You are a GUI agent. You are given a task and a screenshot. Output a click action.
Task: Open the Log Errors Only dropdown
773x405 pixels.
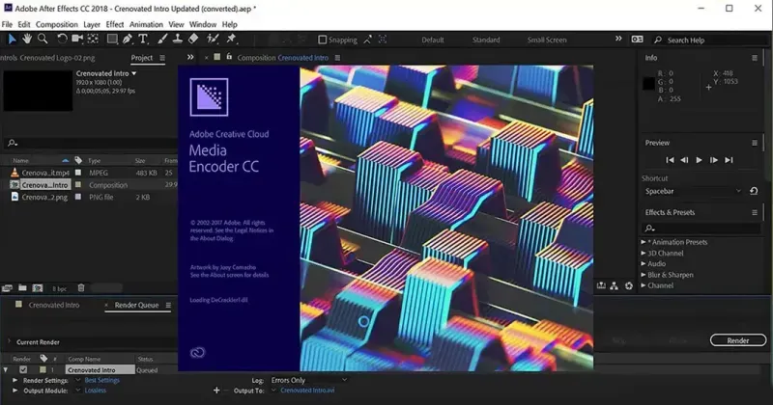click(308, 380)
